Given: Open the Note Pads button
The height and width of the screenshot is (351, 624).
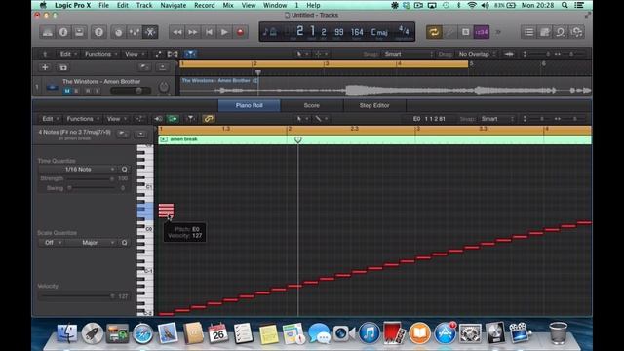Looking at the screenshot, I should click(x=544, y=32).
